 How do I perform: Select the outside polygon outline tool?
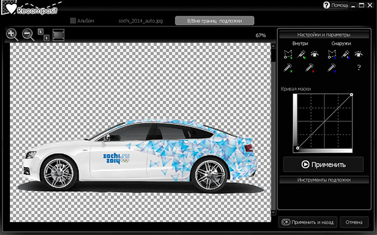point(332,55)
